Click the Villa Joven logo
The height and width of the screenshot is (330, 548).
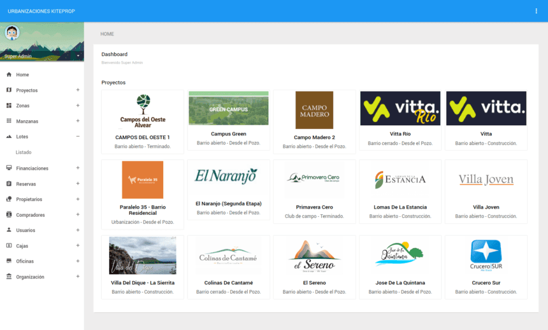coord(486,180)
